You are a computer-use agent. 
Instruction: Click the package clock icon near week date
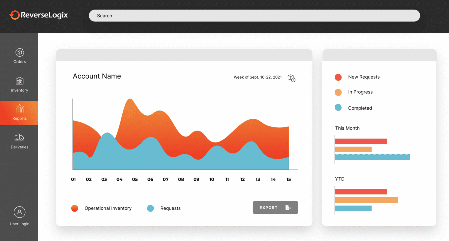pyautogui.click(x=292, y=78)
